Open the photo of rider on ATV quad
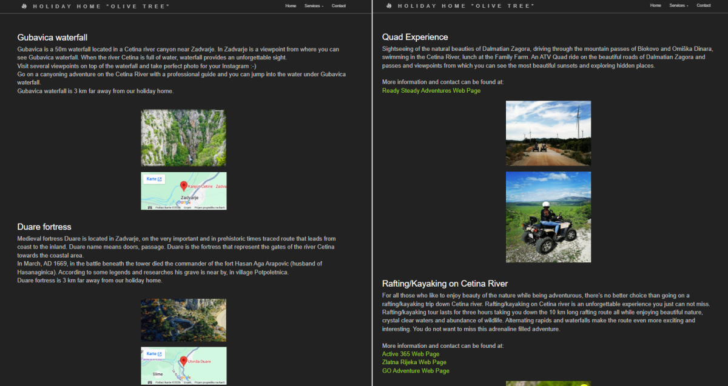The width and height of the screenshot is (728, 386). (x=548, y=217)
